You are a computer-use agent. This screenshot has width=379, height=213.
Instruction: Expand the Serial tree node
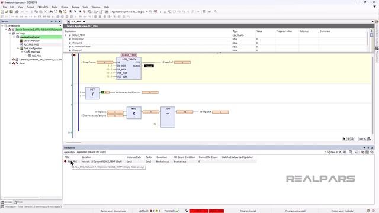point(10,63)
